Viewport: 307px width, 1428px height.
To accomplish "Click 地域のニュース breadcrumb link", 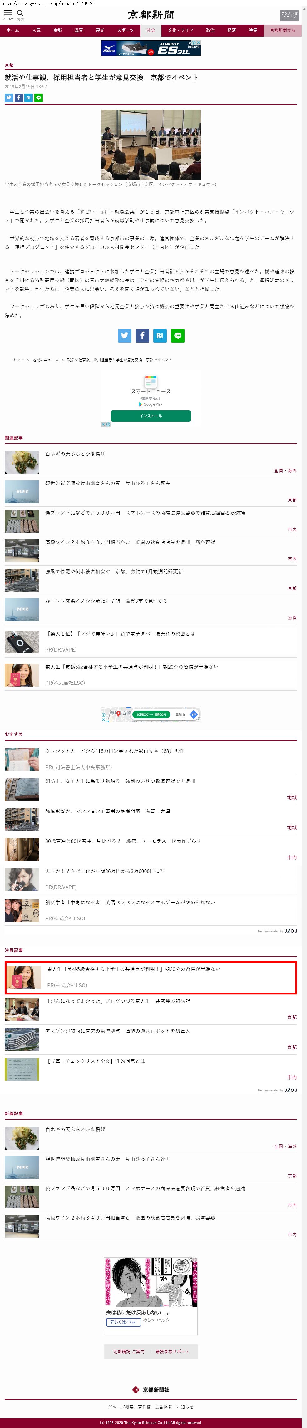I will (45, 360).
